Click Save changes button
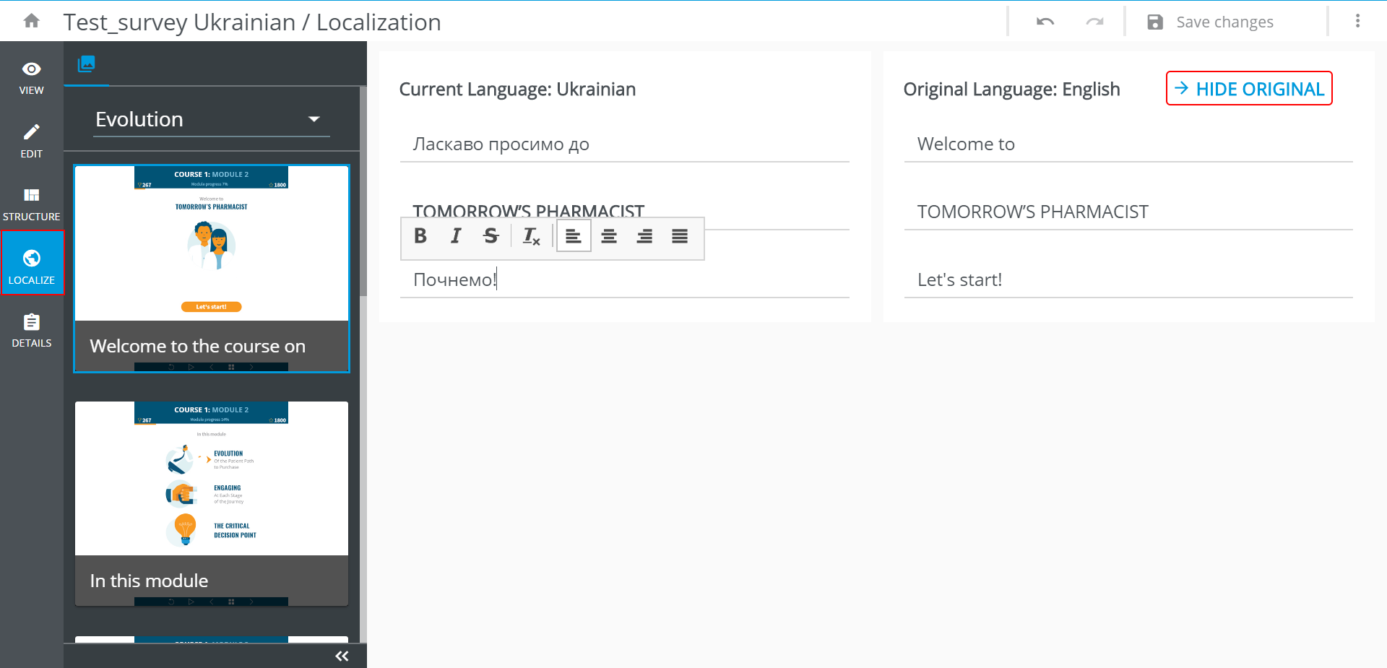 (x=1211, y=22)
